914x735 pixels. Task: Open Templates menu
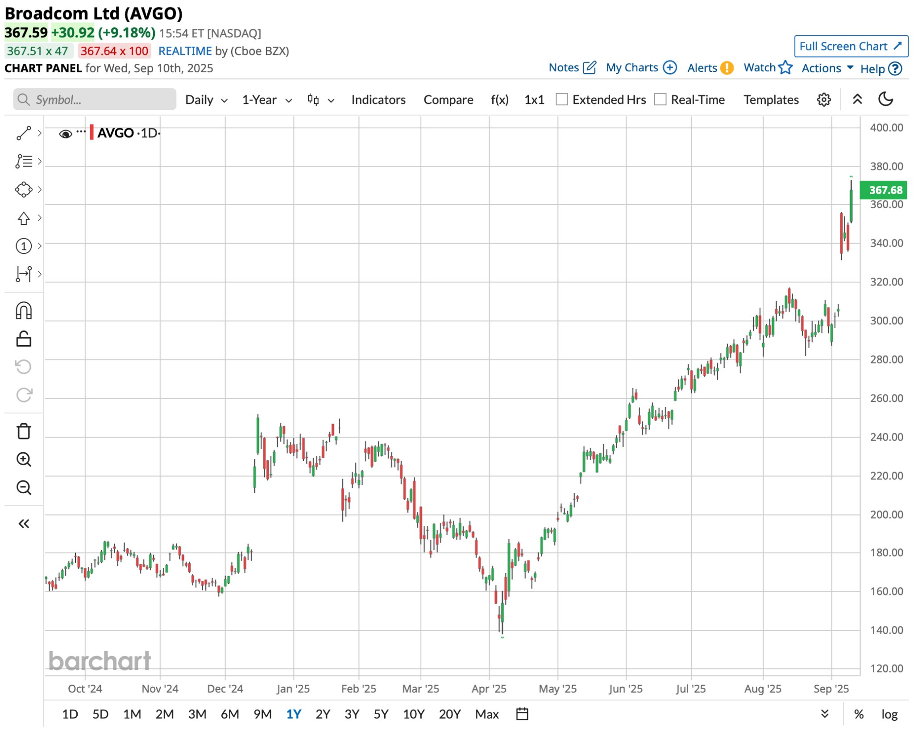point(771,100)
